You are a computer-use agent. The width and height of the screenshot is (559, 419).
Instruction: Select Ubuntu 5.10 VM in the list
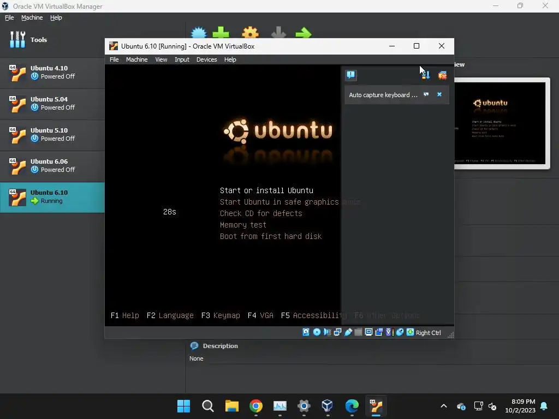pos(52,134)
